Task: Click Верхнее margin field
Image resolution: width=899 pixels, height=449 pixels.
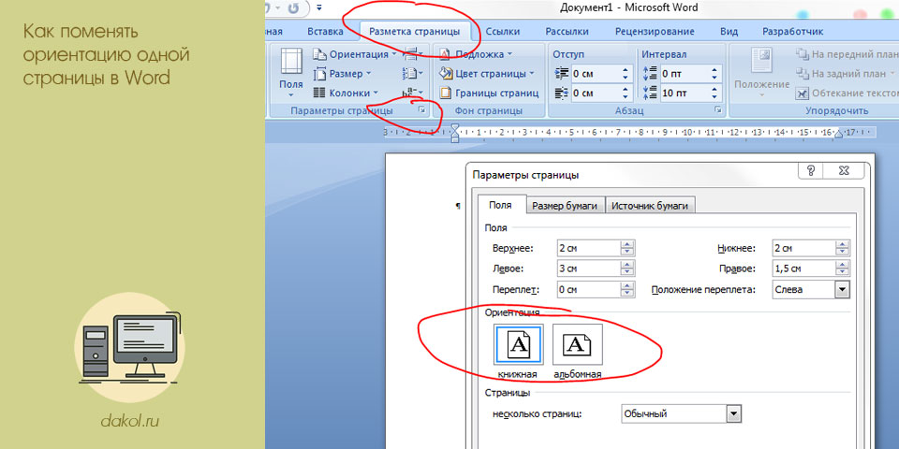Action: tap(589, 248)
